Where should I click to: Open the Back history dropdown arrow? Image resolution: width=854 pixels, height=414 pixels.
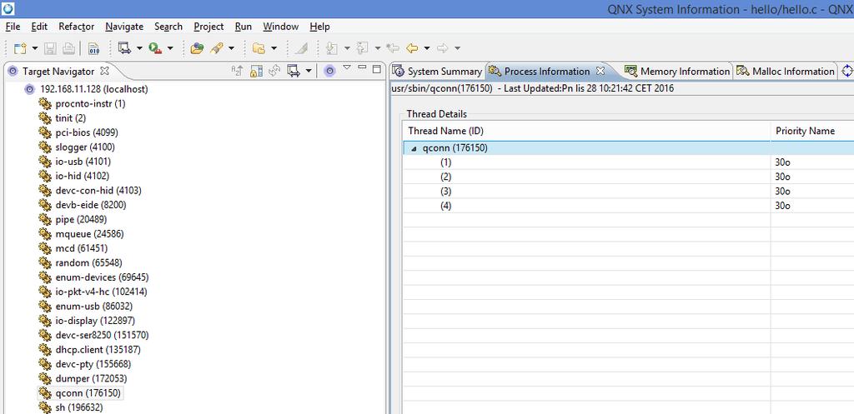(427, 48)
